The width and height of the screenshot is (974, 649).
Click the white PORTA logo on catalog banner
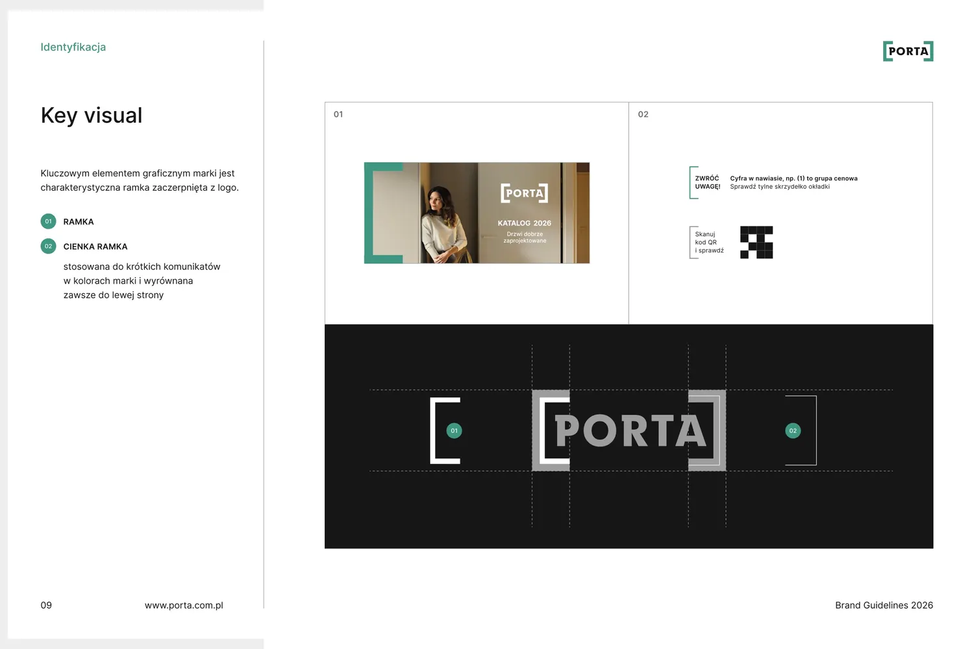pyautogui.click(x=524, y=193)
